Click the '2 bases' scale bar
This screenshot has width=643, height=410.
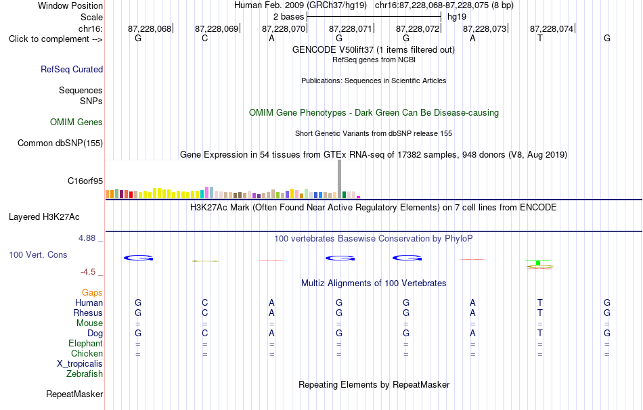pos(374,17)
